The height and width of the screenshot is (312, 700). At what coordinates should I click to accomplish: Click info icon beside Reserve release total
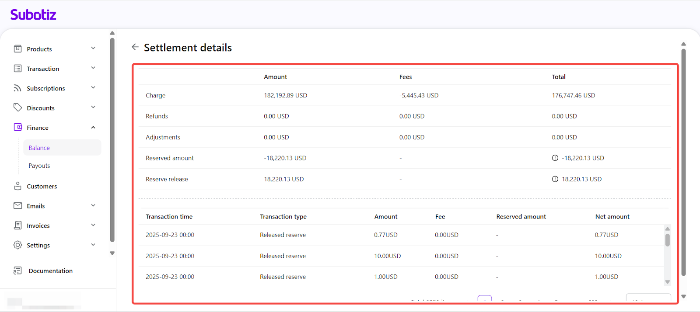click(555, 179)
